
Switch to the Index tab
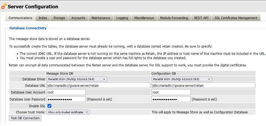(43, 18)
